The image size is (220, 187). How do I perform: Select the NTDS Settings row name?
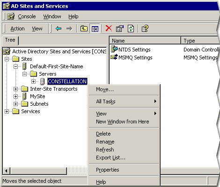(134, 50)
